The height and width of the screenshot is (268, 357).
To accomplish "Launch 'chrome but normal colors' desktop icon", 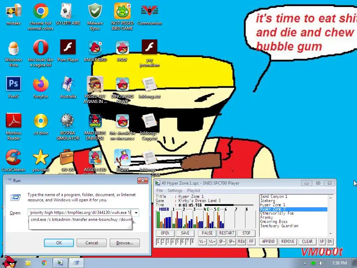I will point(40,11).
